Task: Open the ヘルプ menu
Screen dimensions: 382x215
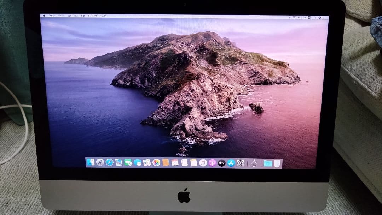Action: (x=103, y=16)
